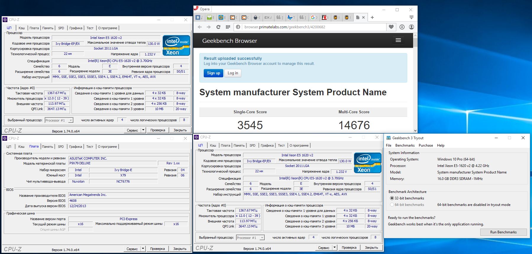Go forward in Opera
This screenshot has width=532, height=254.
(x=209, y=27)
